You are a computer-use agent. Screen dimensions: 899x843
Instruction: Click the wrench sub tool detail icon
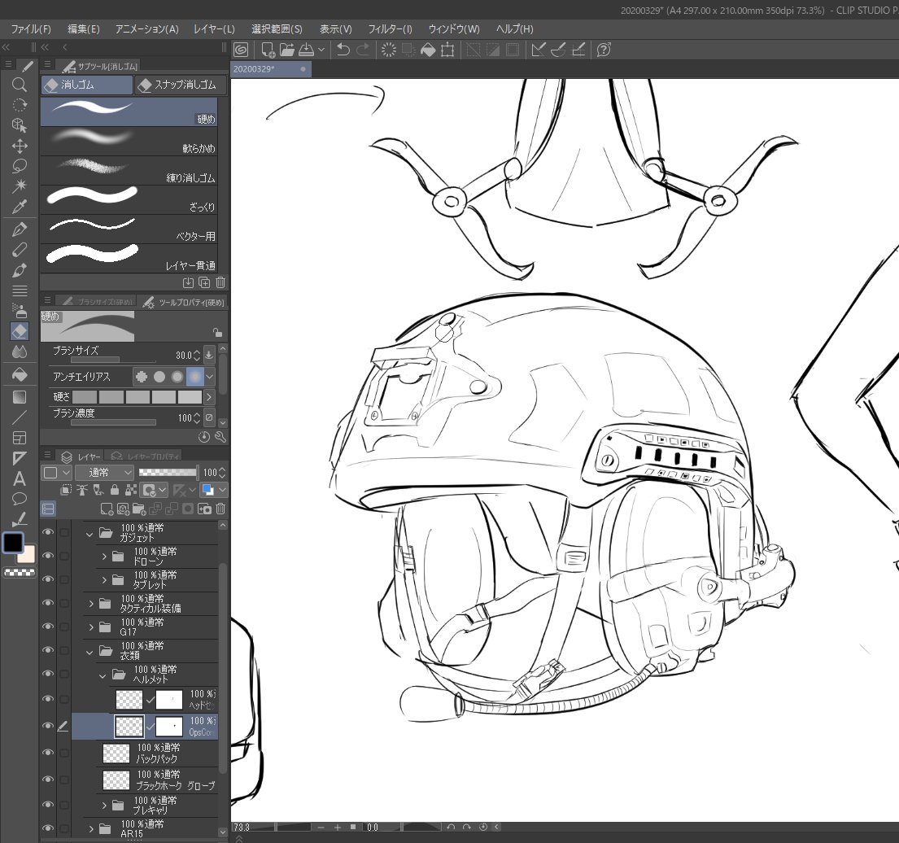[220, 437]
